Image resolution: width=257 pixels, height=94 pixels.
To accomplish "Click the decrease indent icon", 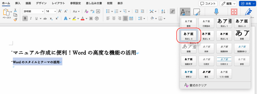I will pyautogui.click(x=137, y=11).
